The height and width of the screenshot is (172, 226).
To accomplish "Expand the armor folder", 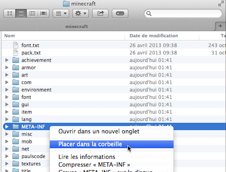I will [7, 68].
